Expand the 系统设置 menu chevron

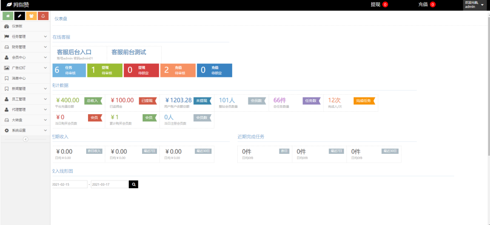pos(45,130)
